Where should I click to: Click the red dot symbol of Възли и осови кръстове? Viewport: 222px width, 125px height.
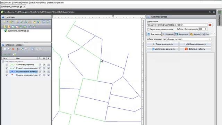point(12,75)
